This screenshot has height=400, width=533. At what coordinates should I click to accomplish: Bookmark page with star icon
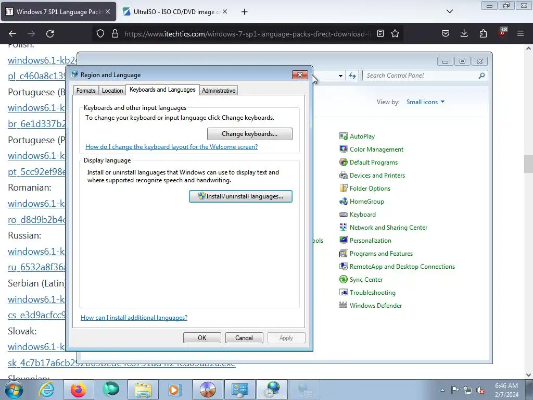coord(395,34)
